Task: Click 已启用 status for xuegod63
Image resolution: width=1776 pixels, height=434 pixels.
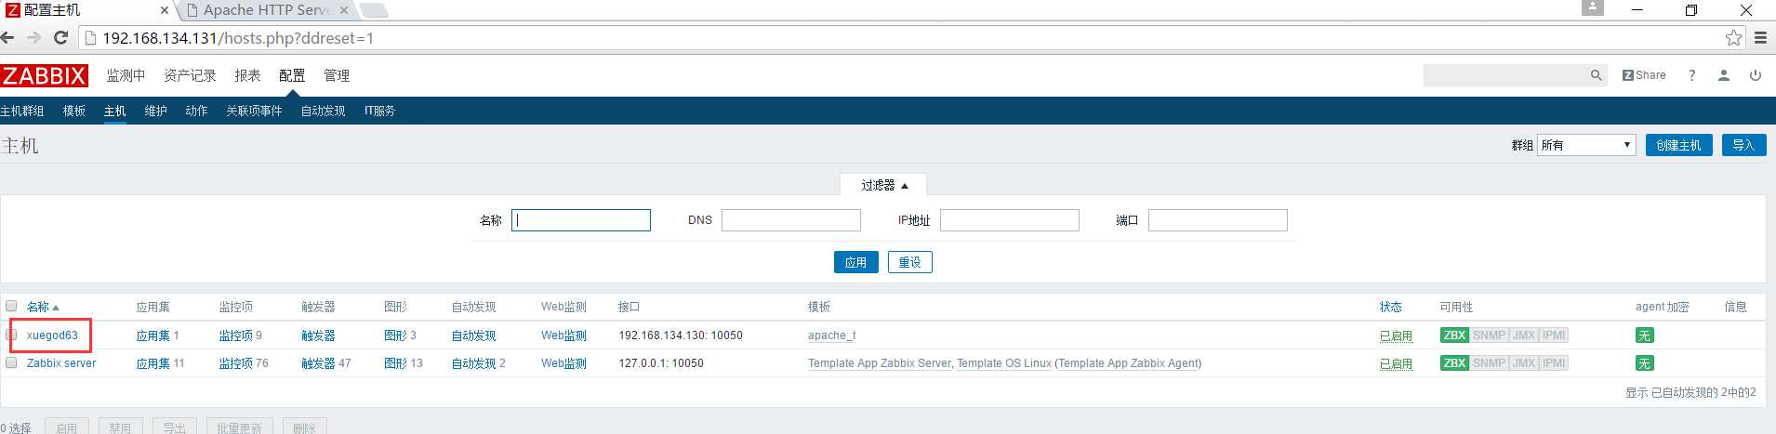Action: tap(1396, 335)
